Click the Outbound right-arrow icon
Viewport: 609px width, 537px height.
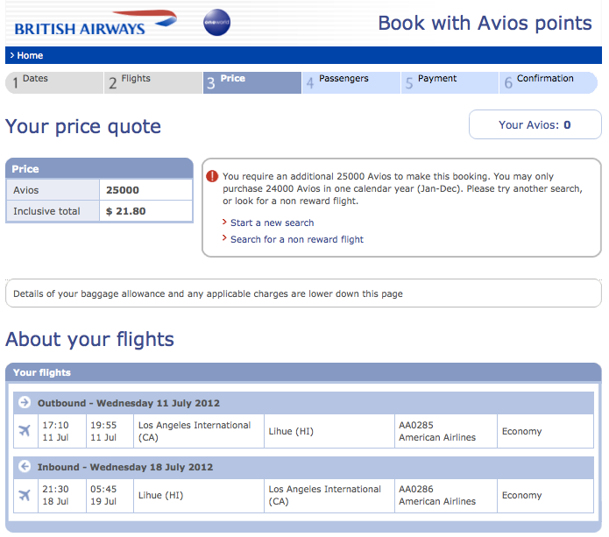25,403
